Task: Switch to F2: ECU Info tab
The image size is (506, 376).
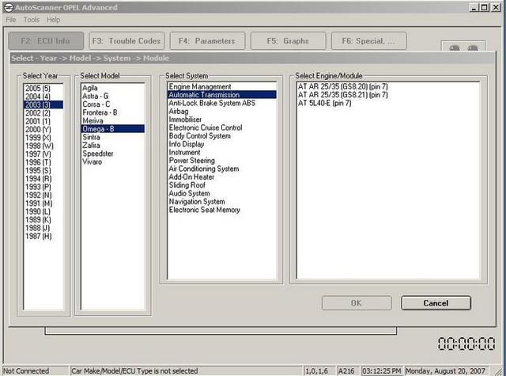Action: click(x=46, y=40)
